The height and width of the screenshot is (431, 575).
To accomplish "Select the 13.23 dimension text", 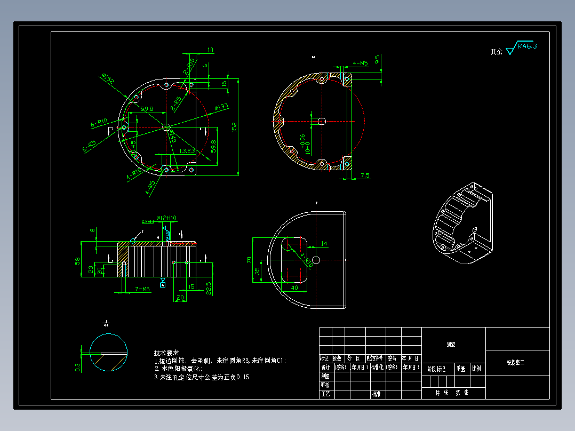I will click(x=187, y=151).
